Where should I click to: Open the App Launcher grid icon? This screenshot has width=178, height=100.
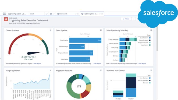click(x=4, y=14)
